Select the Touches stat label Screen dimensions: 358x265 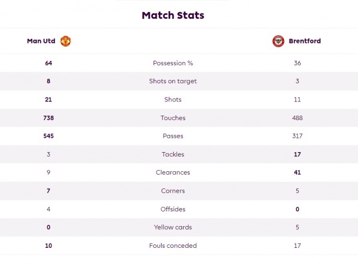point(173,118)
